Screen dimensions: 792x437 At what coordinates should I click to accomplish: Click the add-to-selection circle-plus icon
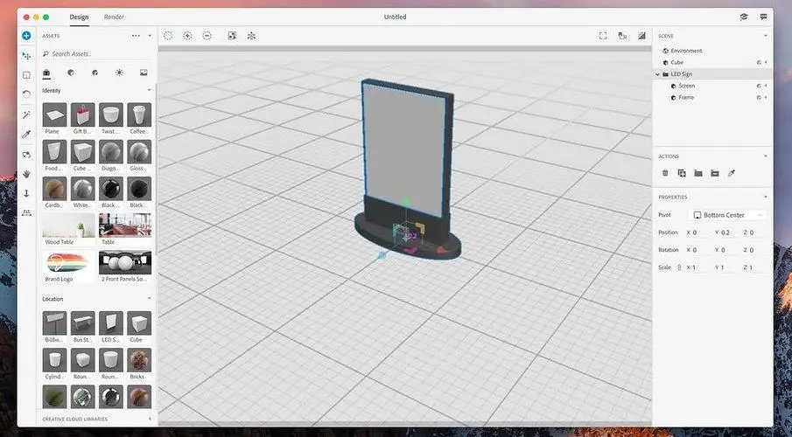187,36
